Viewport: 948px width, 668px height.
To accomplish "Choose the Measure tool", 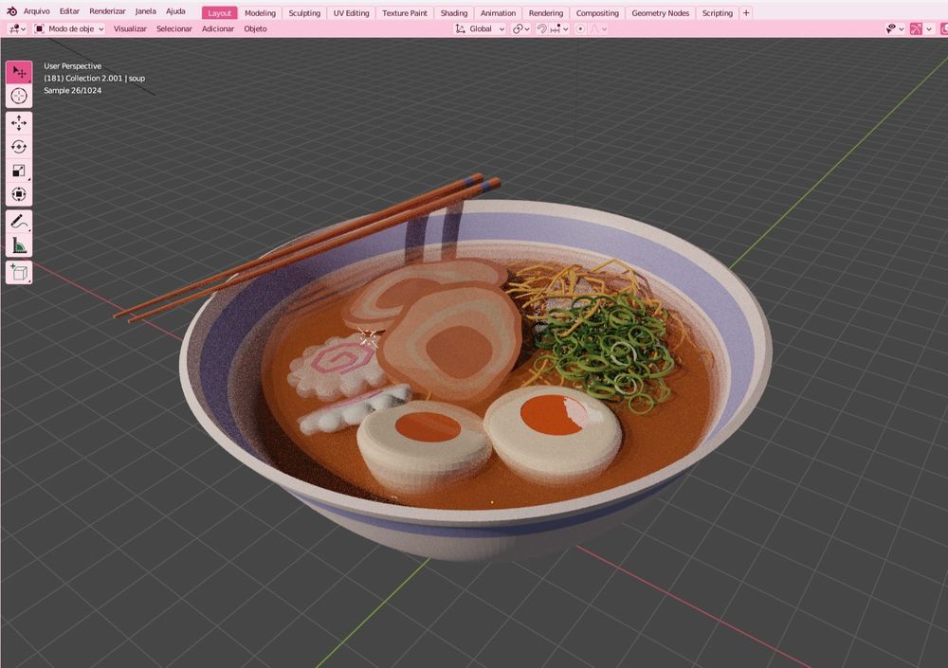I will 19,245.
